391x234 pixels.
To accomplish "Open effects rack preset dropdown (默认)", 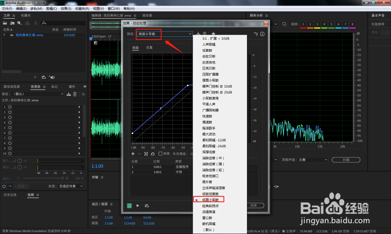I will pyautogui.click(x=38, y=94).
